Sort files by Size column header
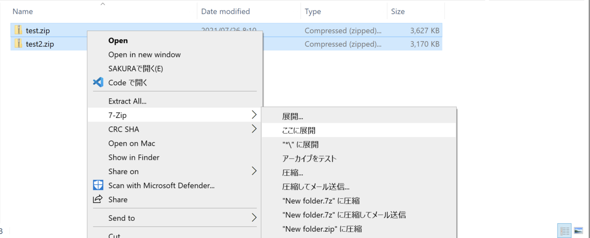This screenshot has width=590, height=238. (x=397, y=11)
